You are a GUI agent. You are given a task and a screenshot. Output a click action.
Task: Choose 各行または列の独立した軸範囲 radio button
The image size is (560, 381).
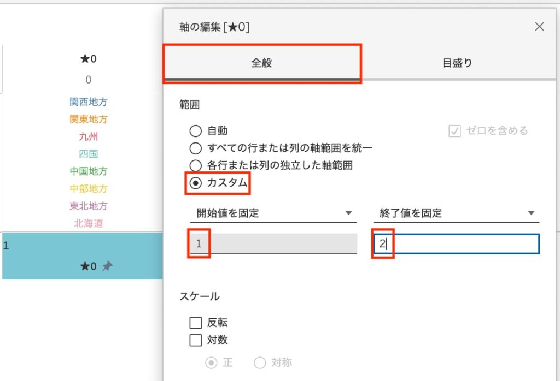click(x=195, y=165)
